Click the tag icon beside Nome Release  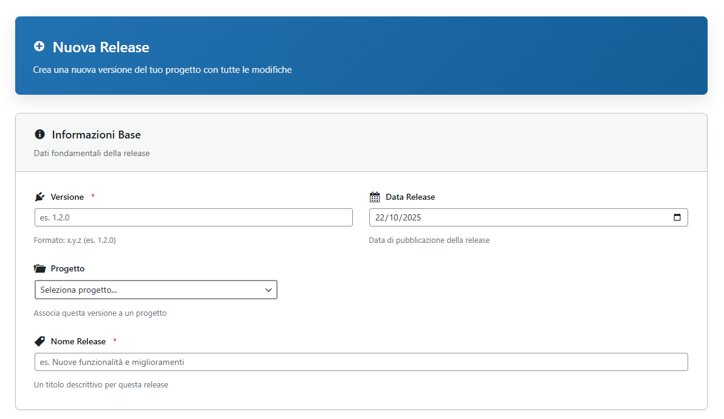[x=39, y=341]
